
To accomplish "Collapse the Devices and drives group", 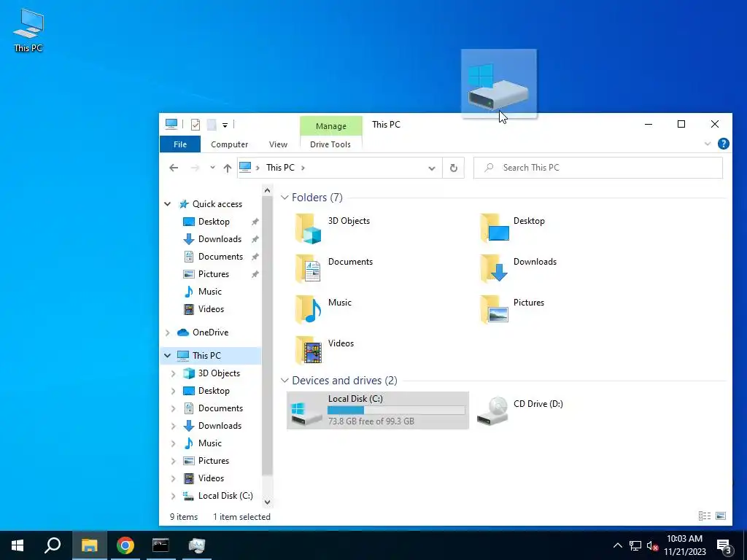I will point(285,381).
